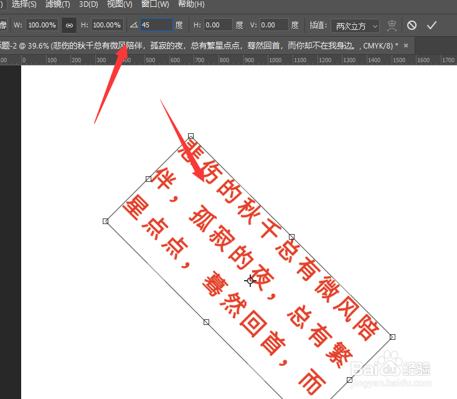
Task: Edit the vertical skew V field
Action: [x=274, y=25]
